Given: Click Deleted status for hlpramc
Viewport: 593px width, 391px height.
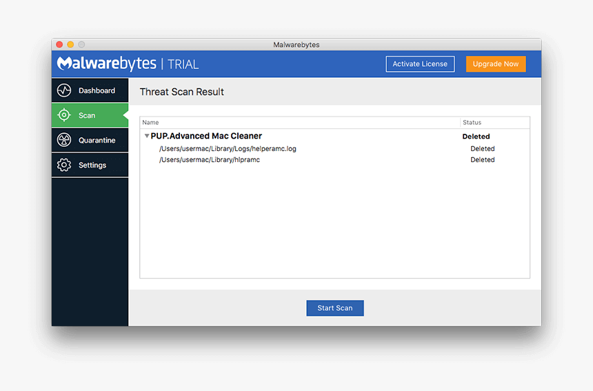Looking at the screenshot, I should [x=482, y=159].
